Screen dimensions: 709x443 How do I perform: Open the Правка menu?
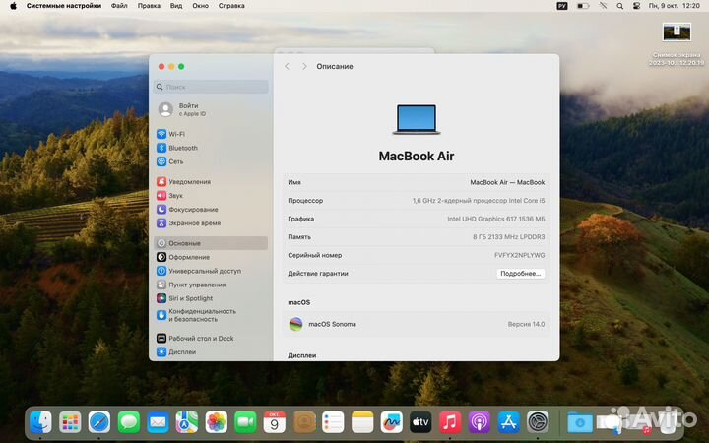click(x=149, y=6)
